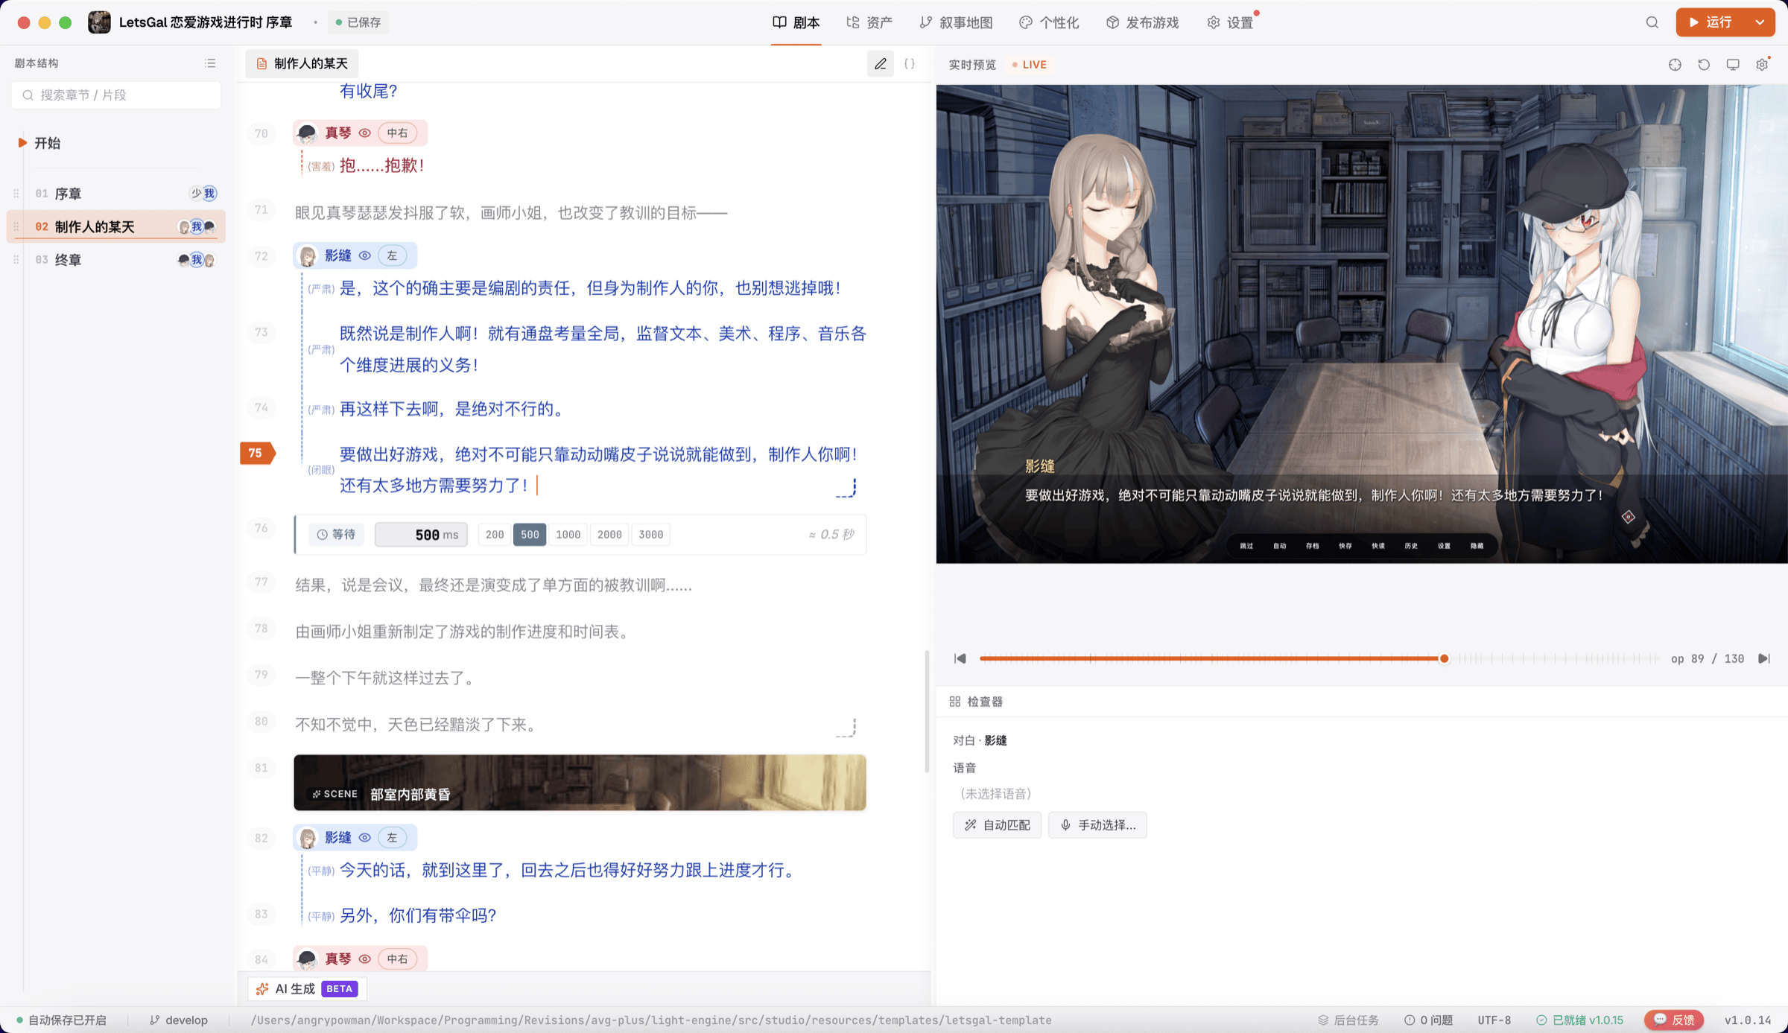Change the 严肃 emotion tag on line 72

(321, 290)
